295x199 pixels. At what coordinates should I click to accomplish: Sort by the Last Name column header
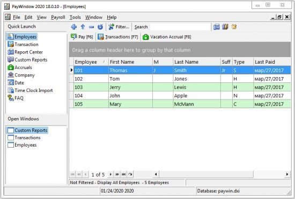point(197,62)
